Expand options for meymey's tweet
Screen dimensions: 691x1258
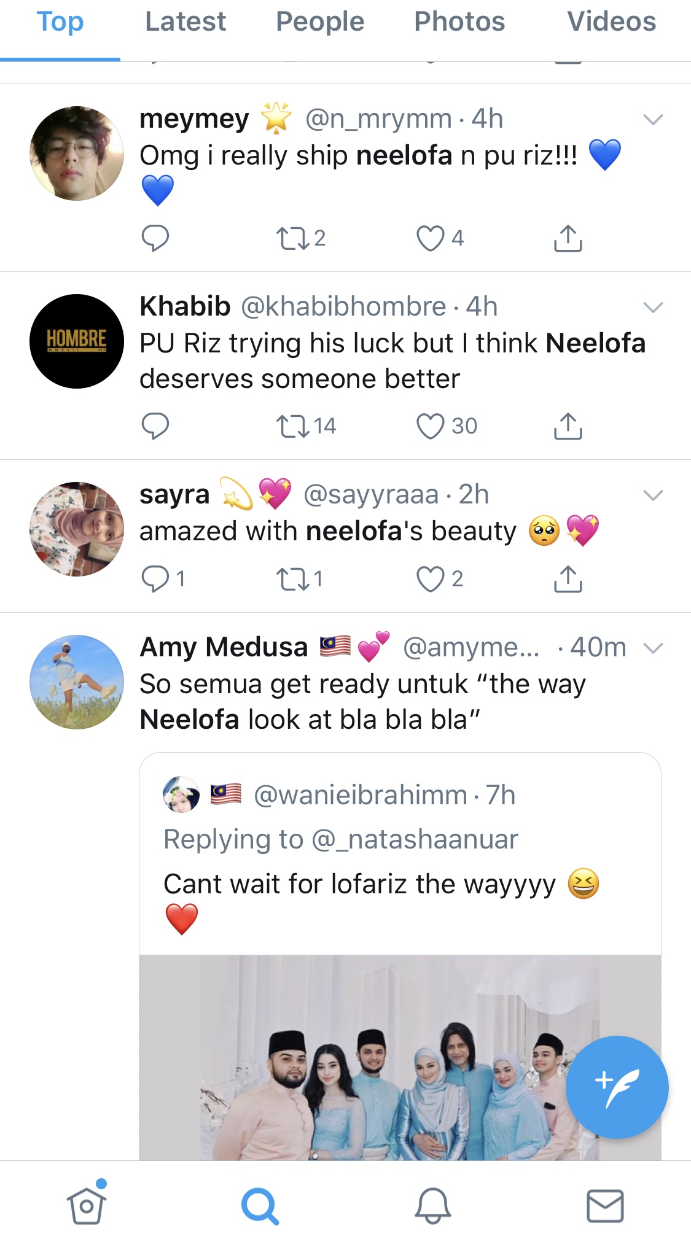point(653,119)
